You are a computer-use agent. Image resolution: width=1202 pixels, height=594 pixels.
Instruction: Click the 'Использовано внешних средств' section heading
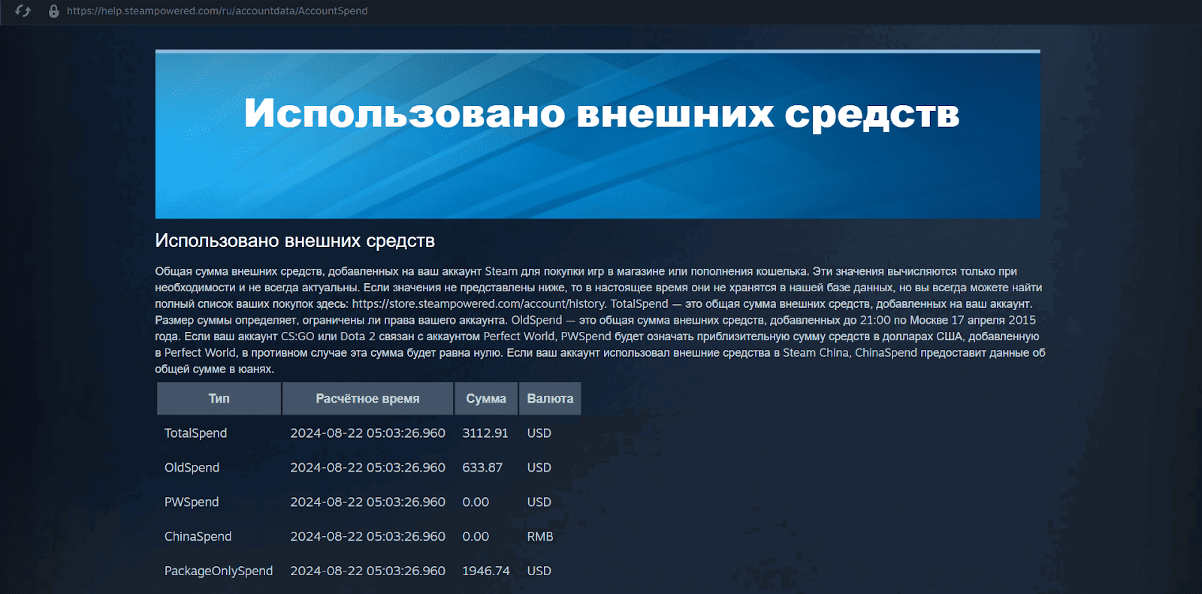(x=295, y=241)
